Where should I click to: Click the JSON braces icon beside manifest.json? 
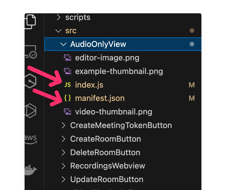[67, 98]
